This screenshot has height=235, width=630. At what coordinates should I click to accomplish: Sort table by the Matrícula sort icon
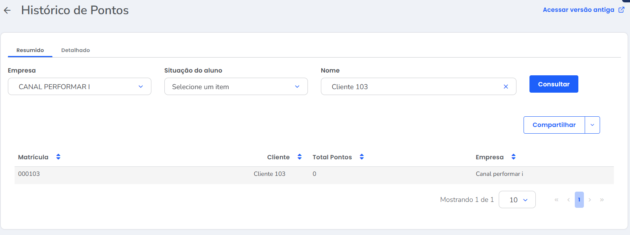pos(58,157)
